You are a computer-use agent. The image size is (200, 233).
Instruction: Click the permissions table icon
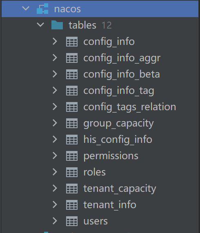point(72,156)
